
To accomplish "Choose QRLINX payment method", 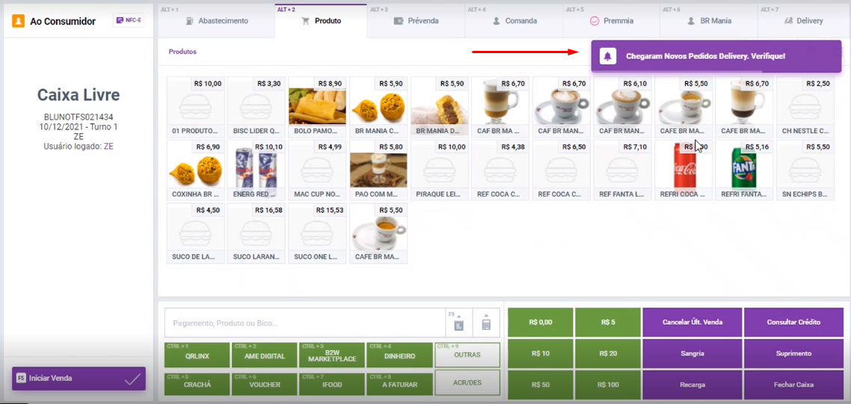I will [197, 355].
